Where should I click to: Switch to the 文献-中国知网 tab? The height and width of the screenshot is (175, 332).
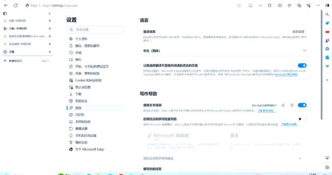[27, 29]
